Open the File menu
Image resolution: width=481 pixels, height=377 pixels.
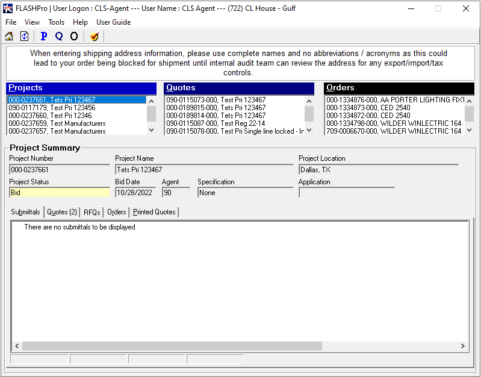click(11, 22)
